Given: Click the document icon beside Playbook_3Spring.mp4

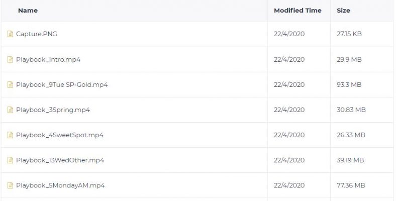Looking at the screenshot, I should tap(10, 110).
